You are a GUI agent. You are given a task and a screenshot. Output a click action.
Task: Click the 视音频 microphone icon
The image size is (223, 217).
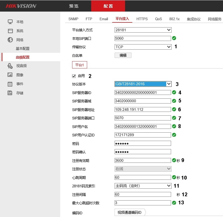click(x=10, y=66)
